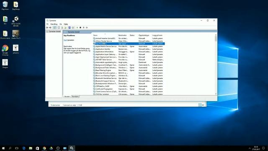Open the Store from the taskbar
Screen dimensions: 268x151
pos(37,148)
